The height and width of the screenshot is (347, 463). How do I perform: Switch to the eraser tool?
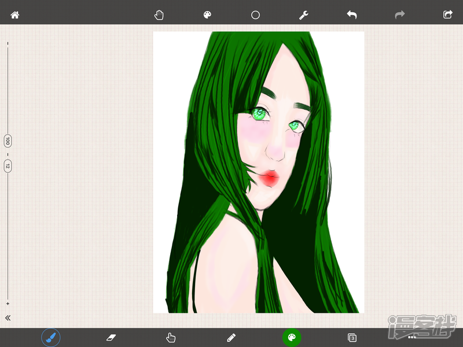click(x=111, y=337)
